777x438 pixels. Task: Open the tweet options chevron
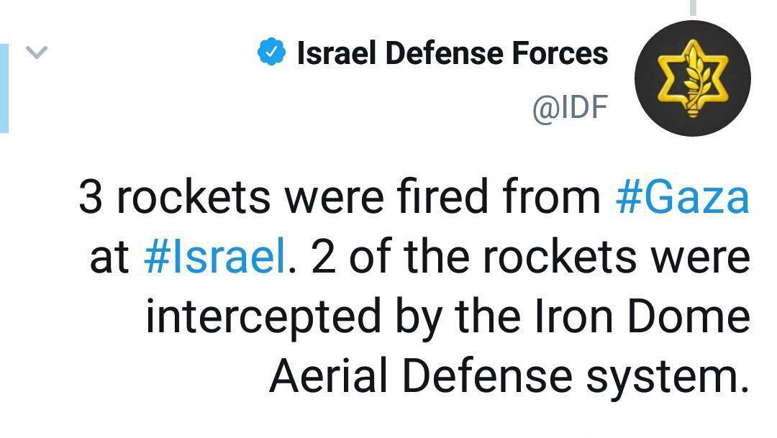(x=37, y=52)
